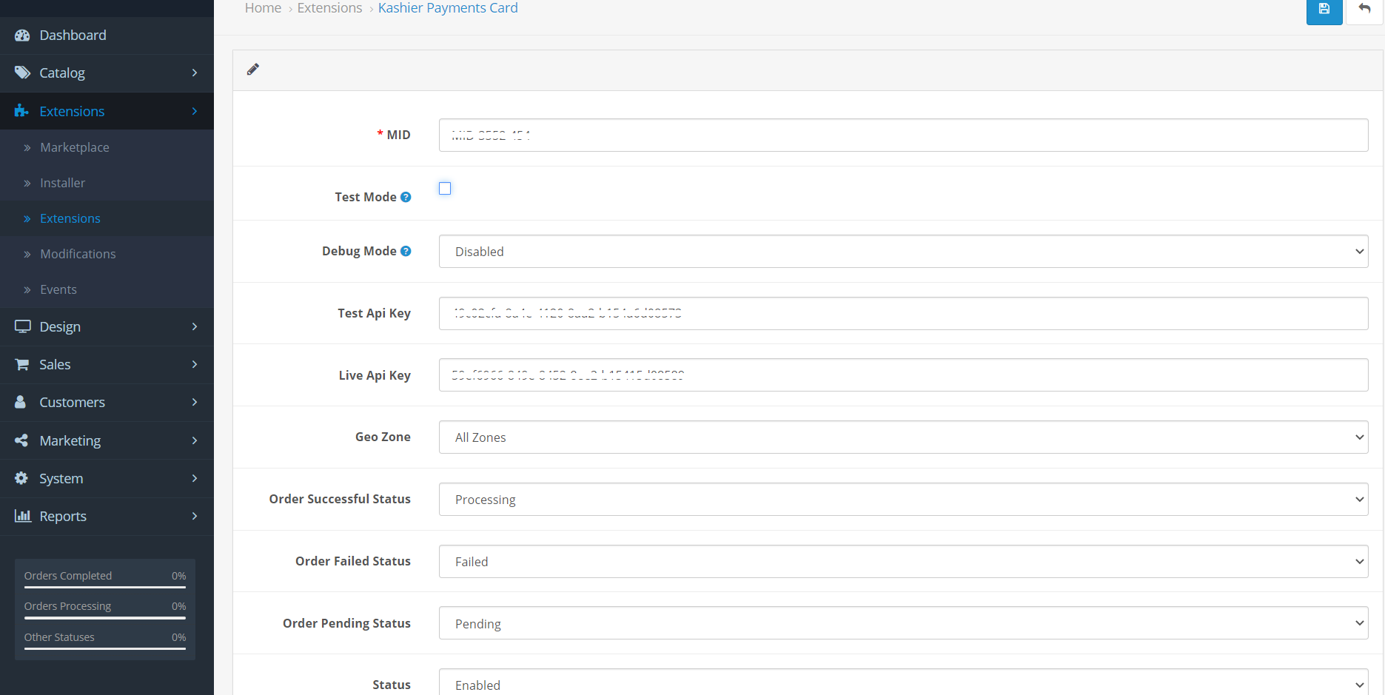The width and height of the screenshot is (1385, 695).
Task: Click the Sales cart icon
Action: coord(22,364)
